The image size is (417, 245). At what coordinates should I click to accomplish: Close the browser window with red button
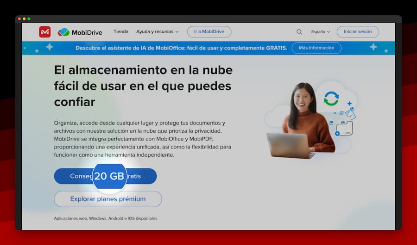pyautogui.click(x=19, y=19)
